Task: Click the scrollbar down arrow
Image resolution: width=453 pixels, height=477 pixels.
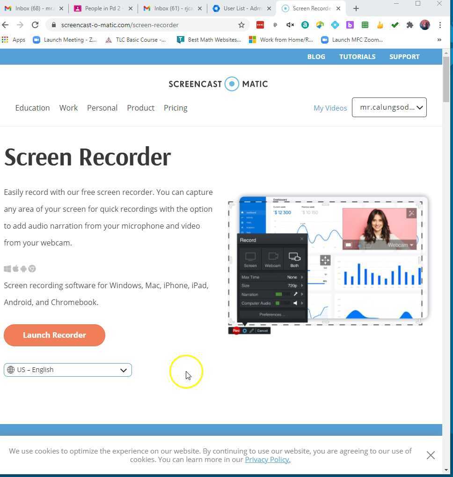Action: click(446, 470)
